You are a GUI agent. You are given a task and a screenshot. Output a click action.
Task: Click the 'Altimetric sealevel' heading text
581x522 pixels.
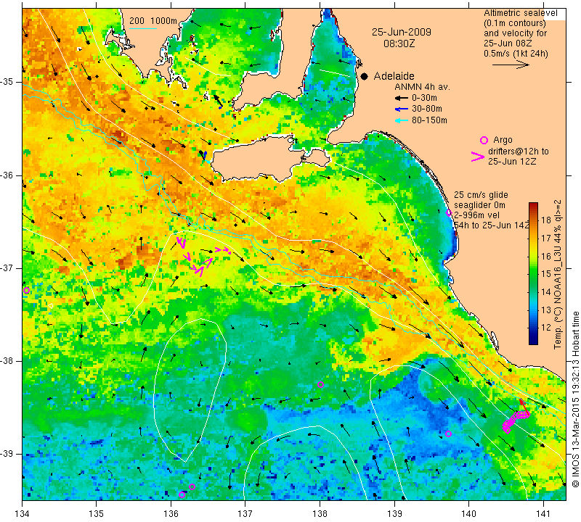521,13
